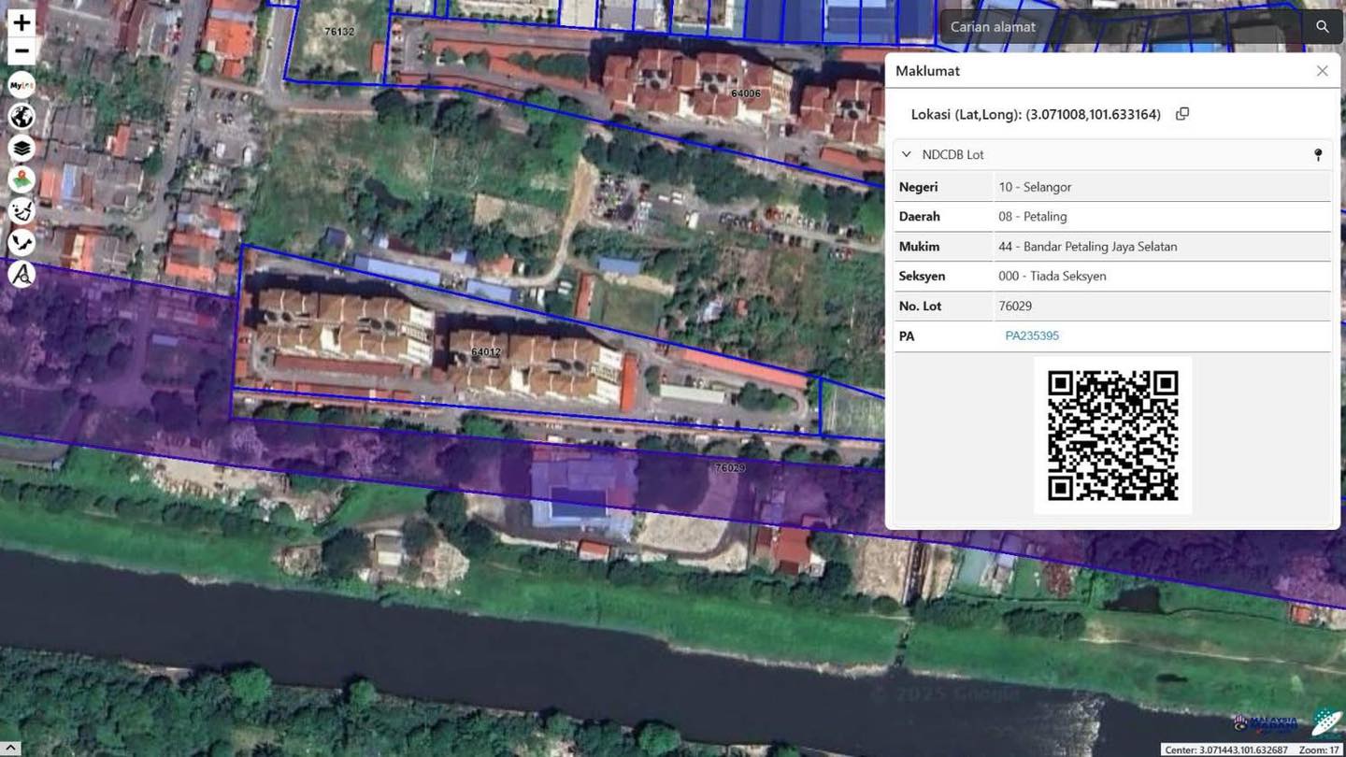Screen dimensions: 1346x757
Task: Click the MyLot round toolbar button
Action: click(x=21, y=85)
